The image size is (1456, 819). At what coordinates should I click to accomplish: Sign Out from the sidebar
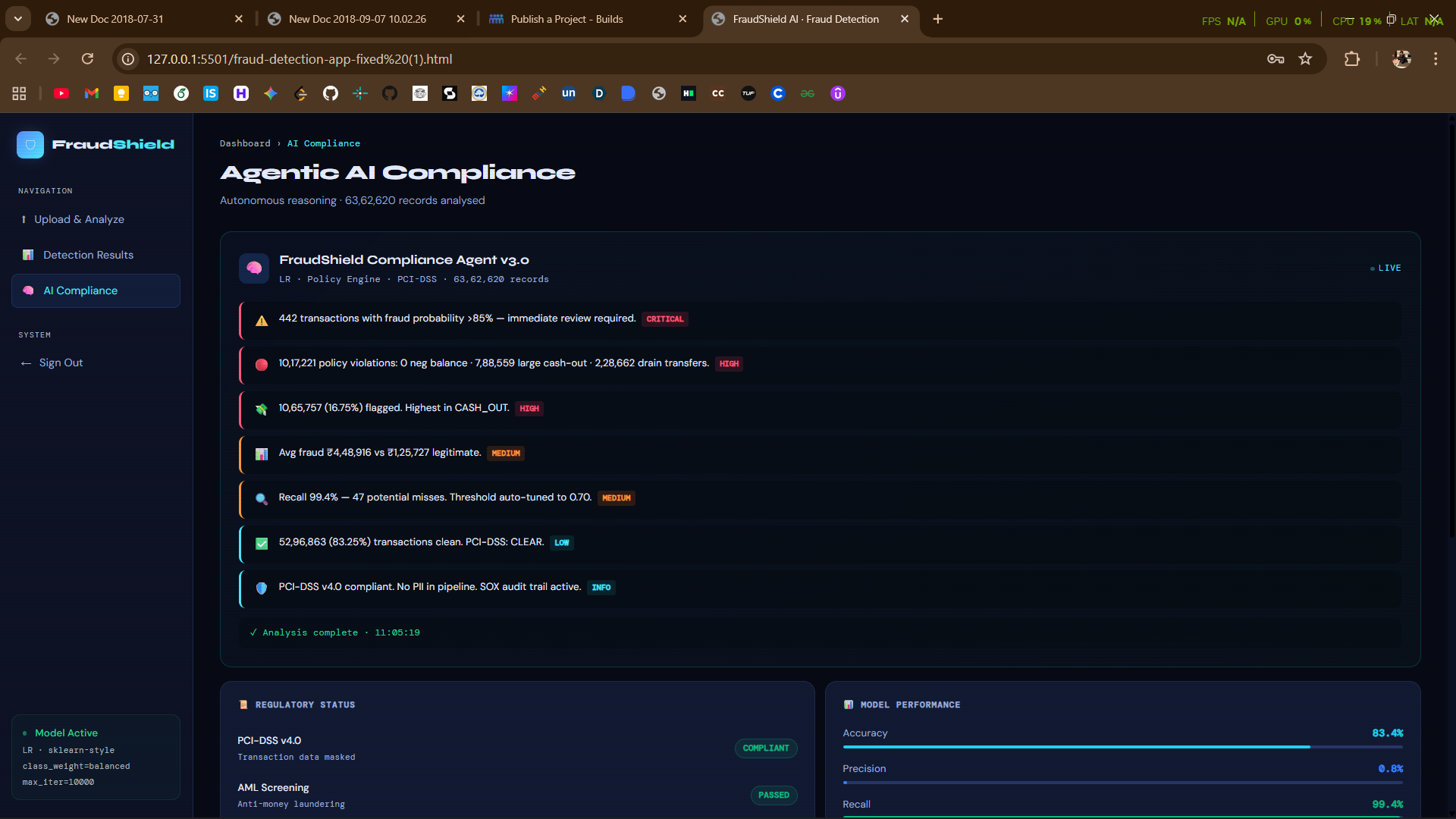tap(96, 363)
